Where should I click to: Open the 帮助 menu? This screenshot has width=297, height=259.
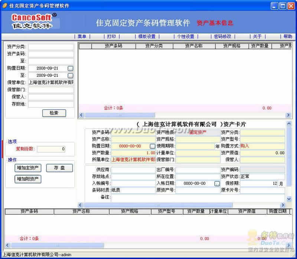[288, 36]
